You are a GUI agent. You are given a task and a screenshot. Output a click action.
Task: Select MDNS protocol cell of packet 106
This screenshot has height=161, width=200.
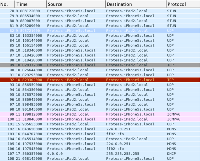171,149
